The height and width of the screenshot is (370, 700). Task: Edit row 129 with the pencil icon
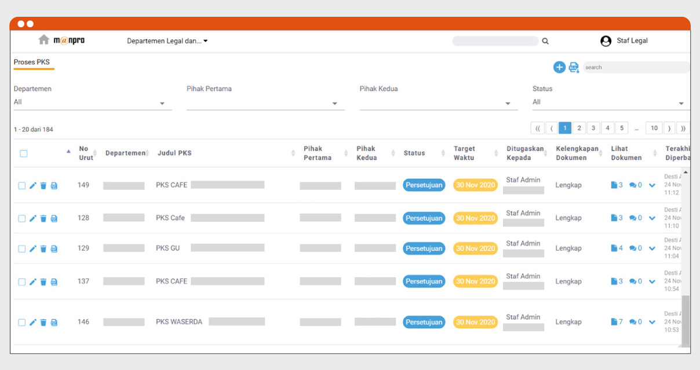33,249
